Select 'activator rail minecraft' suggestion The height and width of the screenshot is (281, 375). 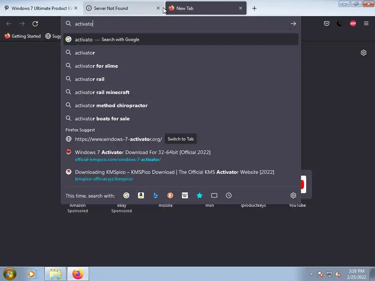point(181,92)
